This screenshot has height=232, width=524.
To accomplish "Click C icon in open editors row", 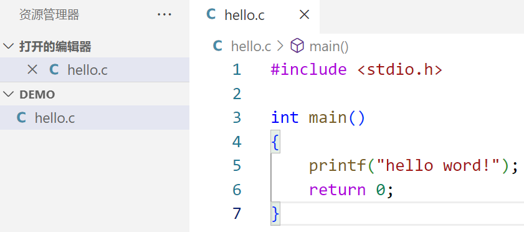I will click(54, 69).
